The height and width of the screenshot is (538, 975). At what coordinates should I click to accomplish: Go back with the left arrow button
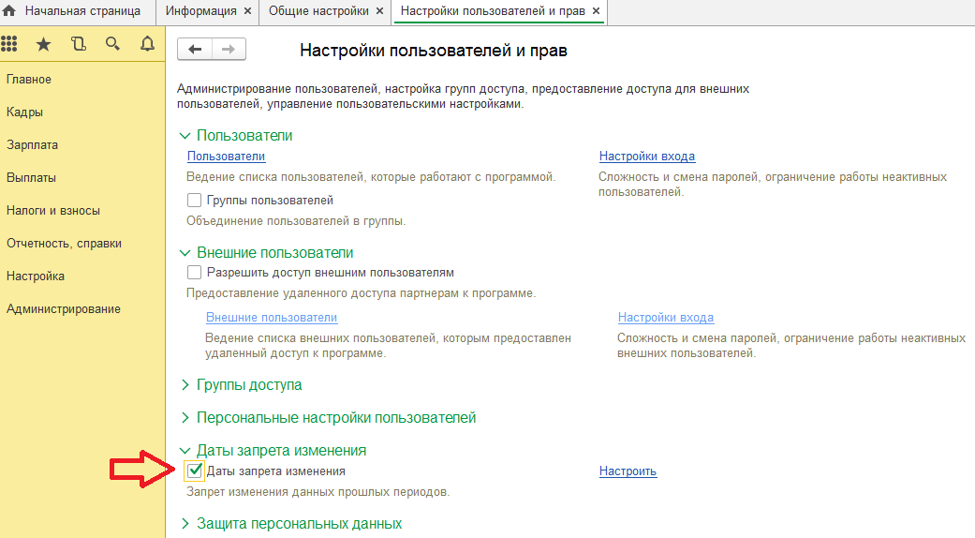(x=195, y=49)
